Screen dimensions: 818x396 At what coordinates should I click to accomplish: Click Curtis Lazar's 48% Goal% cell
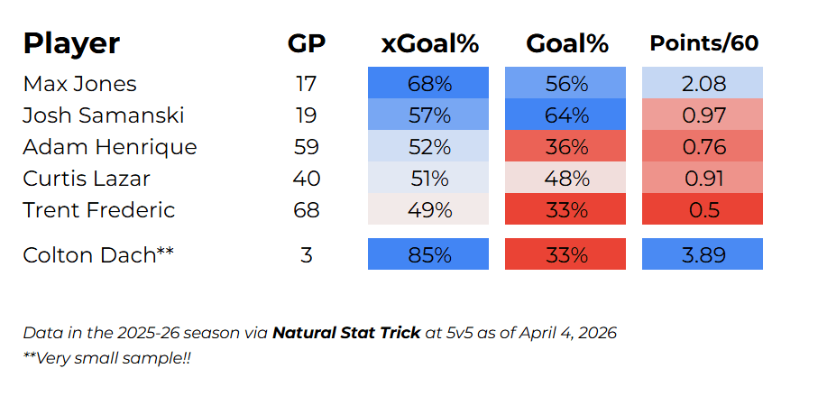(566, 179)
